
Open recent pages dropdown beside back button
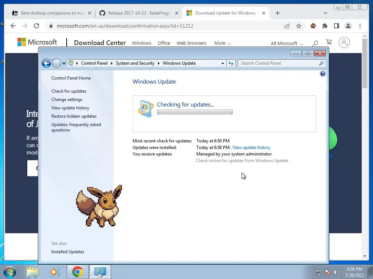pos(64,63)
